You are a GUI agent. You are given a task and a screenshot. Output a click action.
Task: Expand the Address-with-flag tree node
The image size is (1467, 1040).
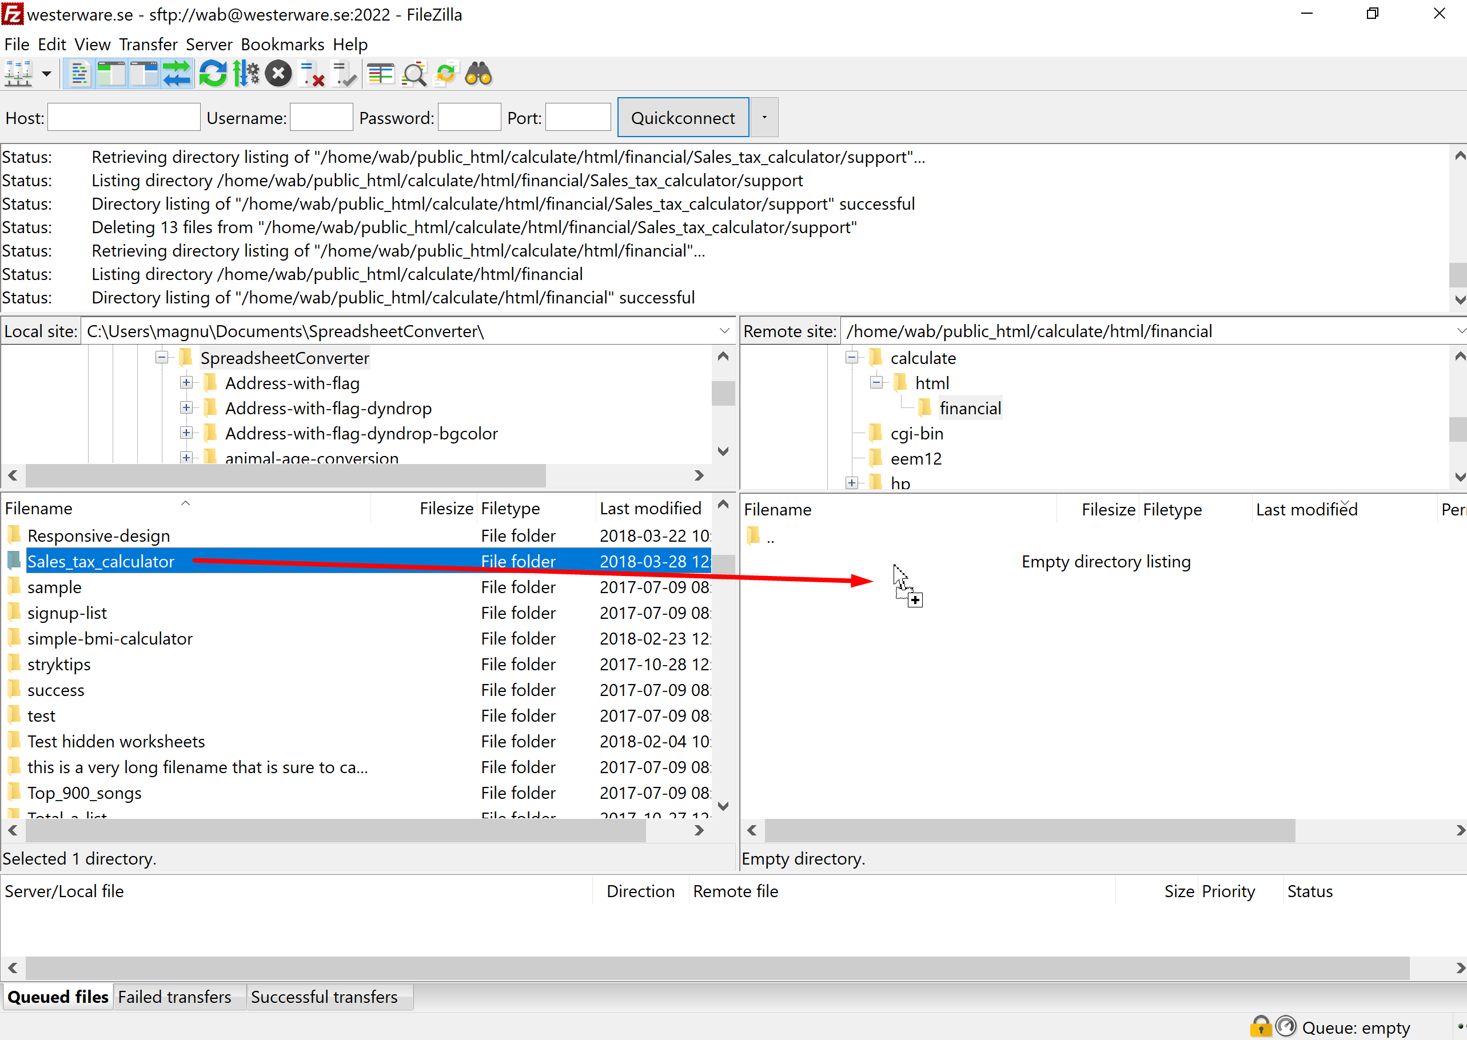pyautogui.click(x=186, y=382)
